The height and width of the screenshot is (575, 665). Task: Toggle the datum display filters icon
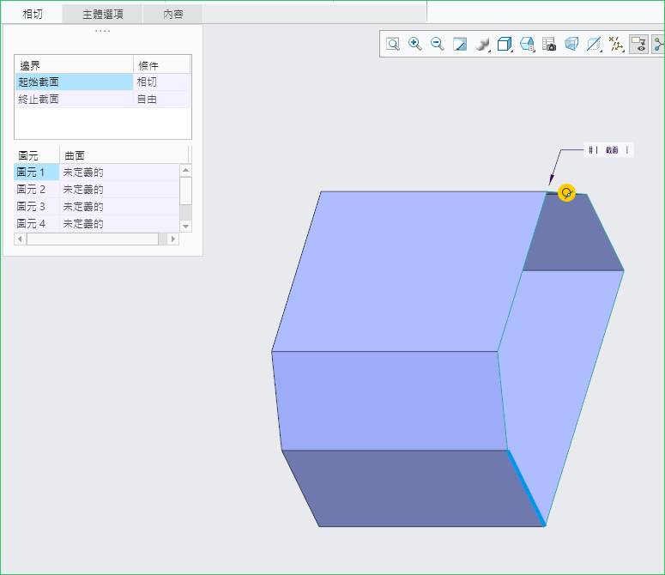[x=616, y=44]
